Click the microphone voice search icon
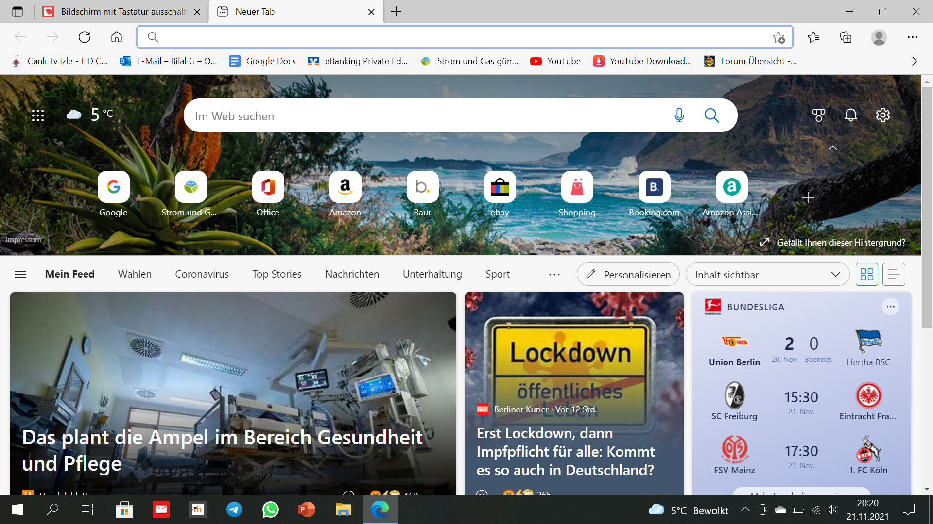The image size is (933, 524). (679, 115)
